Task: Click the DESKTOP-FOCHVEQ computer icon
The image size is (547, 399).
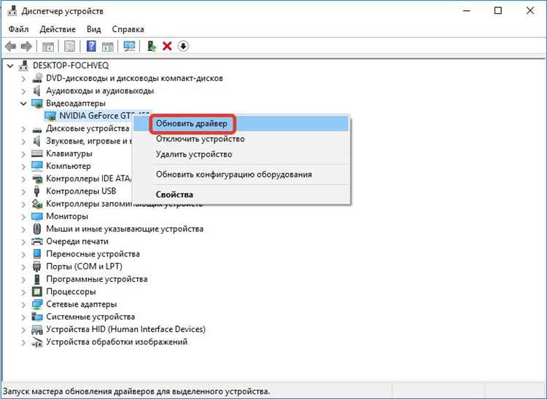Action: coord(24,66)
